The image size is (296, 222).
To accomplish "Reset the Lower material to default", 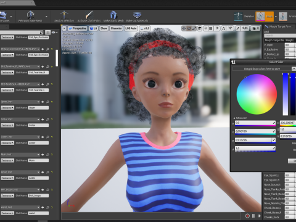I will point(52,137).
